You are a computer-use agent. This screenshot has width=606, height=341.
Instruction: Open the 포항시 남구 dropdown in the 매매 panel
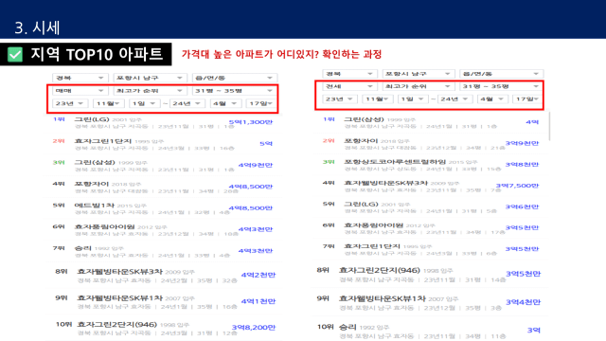(150, 78)
